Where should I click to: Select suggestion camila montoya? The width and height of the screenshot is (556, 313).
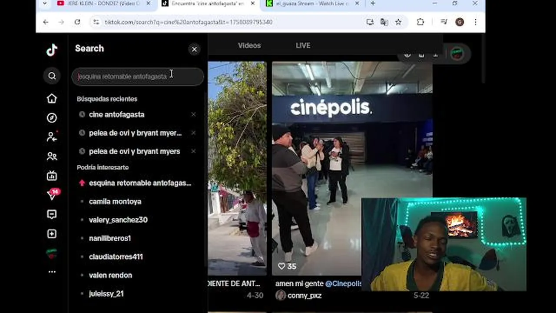tap(115, 202)
